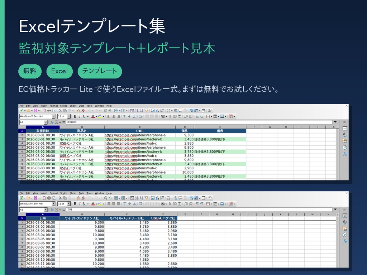Toggle Align Left in top spreadsheet

pos(109,116)
